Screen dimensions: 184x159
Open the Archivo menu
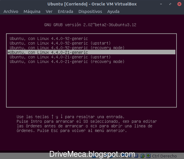click(x=11, y=12)
